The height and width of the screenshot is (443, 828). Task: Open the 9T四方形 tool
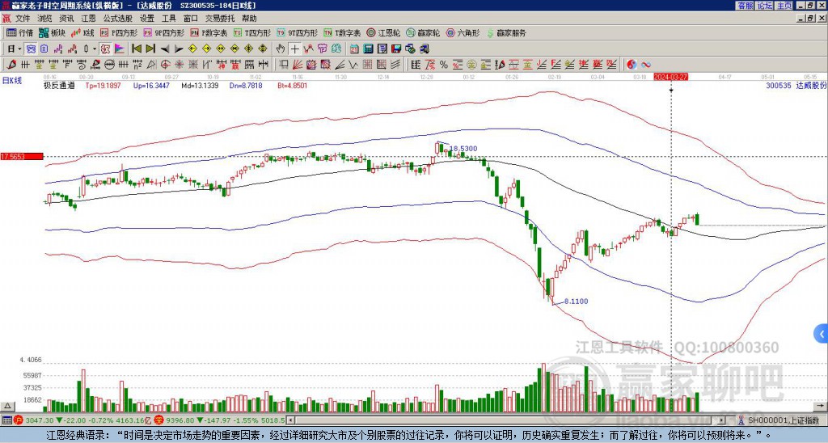[x=298, y=32]
